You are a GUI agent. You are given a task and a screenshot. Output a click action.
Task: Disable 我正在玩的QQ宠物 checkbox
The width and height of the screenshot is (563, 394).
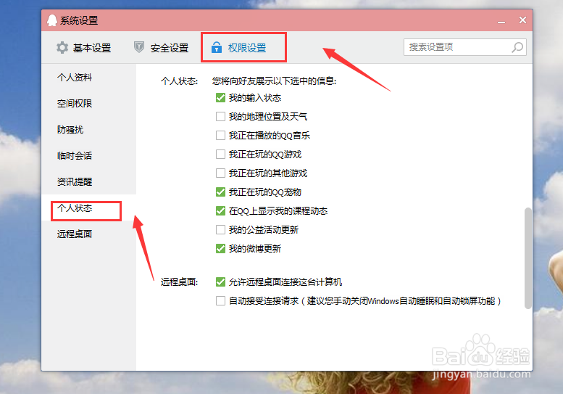point(220,192)
